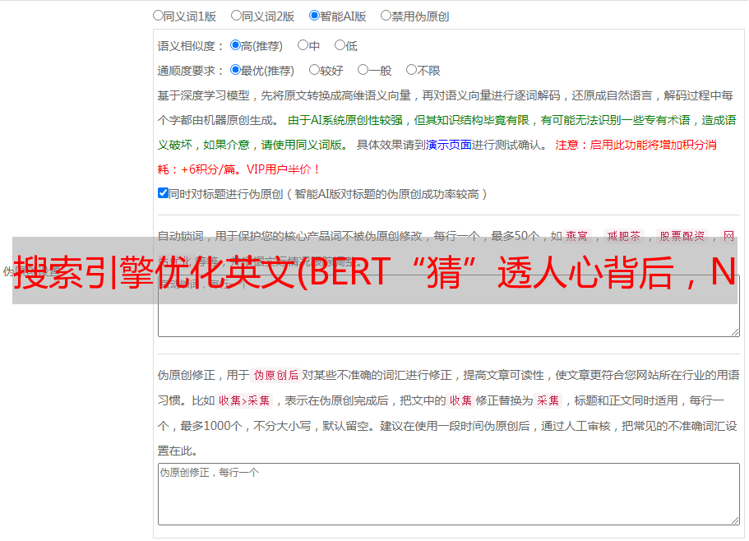Choose the 同义词2版 radio option
The height and width of the screenshot is (541, 749).
coord(236,16)
